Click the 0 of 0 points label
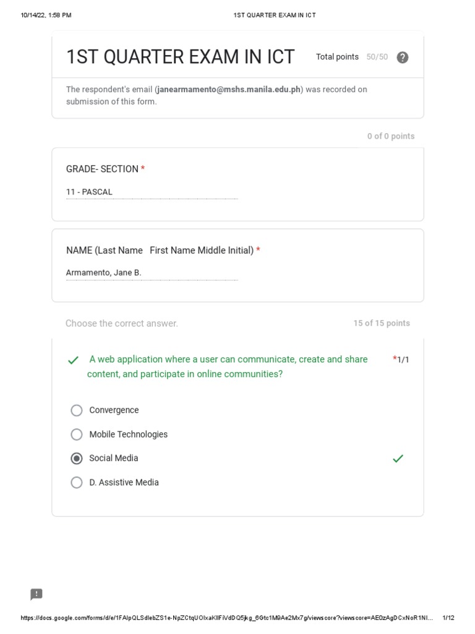Screen dimensions: 475x634 pyautogui.click(x=391, y=136)
